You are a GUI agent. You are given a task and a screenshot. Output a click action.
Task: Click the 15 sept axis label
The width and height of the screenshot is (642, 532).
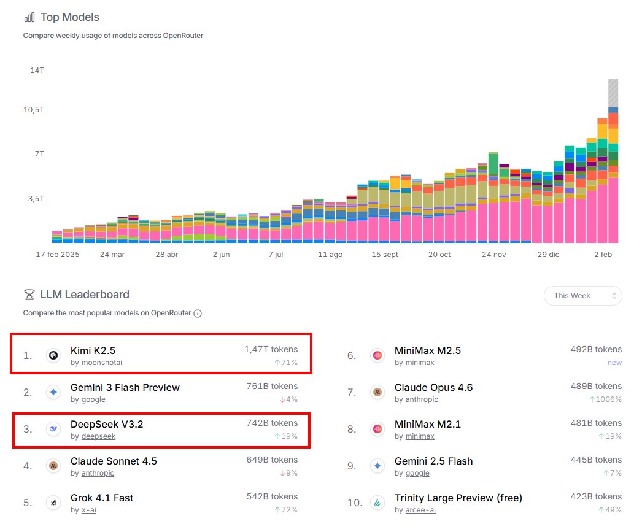click(x=385, y=255)
